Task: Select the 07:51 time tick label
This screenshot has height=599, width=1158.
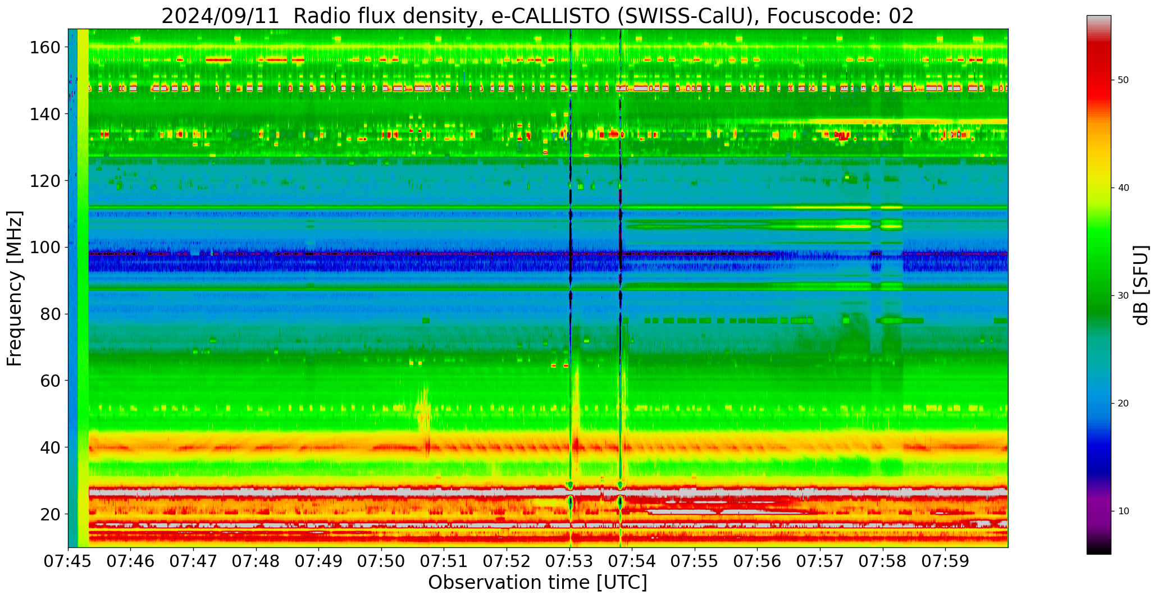Action: 444,561
